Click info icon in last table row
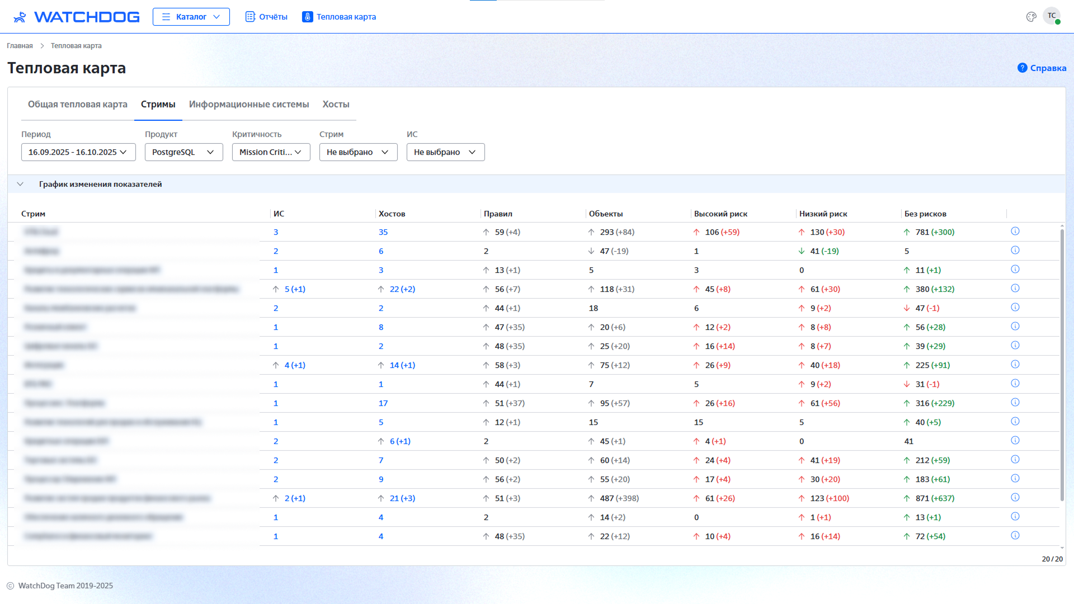Viewport: 1074px width, 604px height. pyautogui.click(x=1015, y=536)
